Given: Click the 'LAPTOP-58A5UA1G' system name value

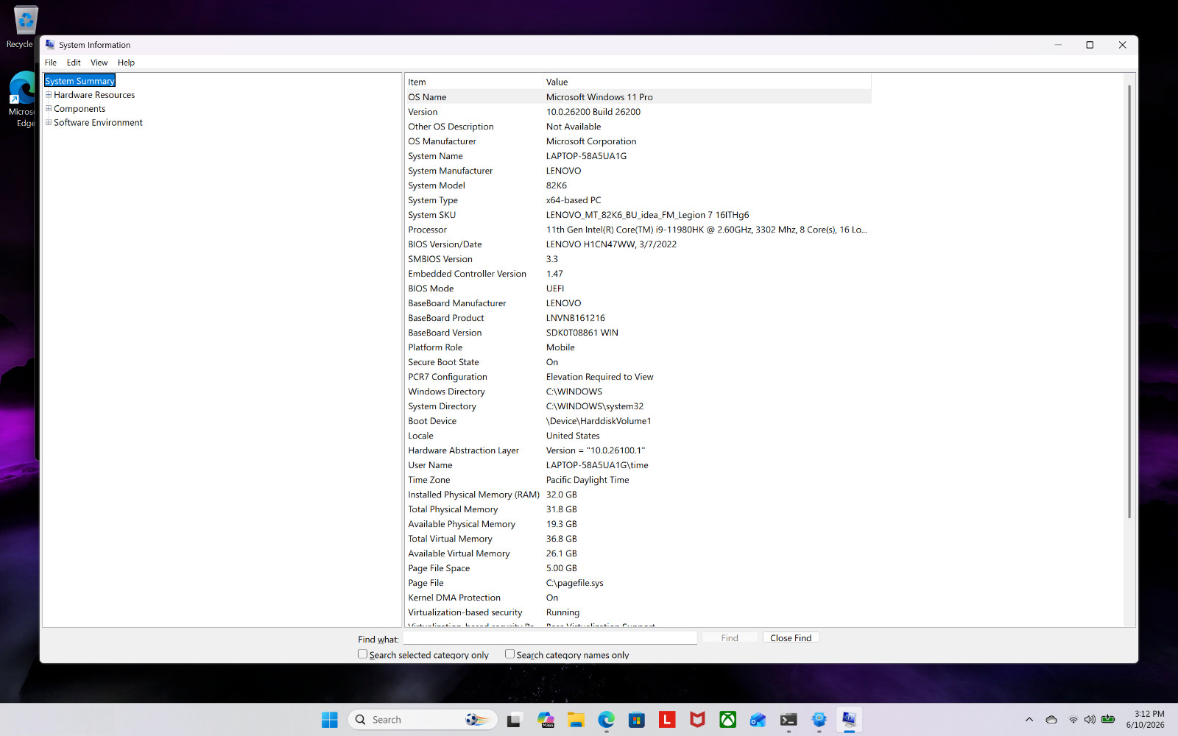Looking at the screenshot, I should click(x=586, y=156).
